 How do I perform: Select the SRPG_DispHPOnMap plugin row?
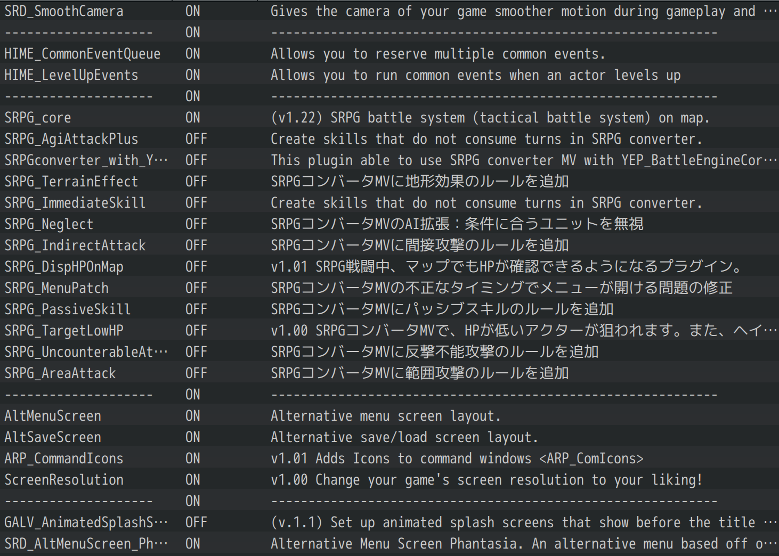pos(389,266)
